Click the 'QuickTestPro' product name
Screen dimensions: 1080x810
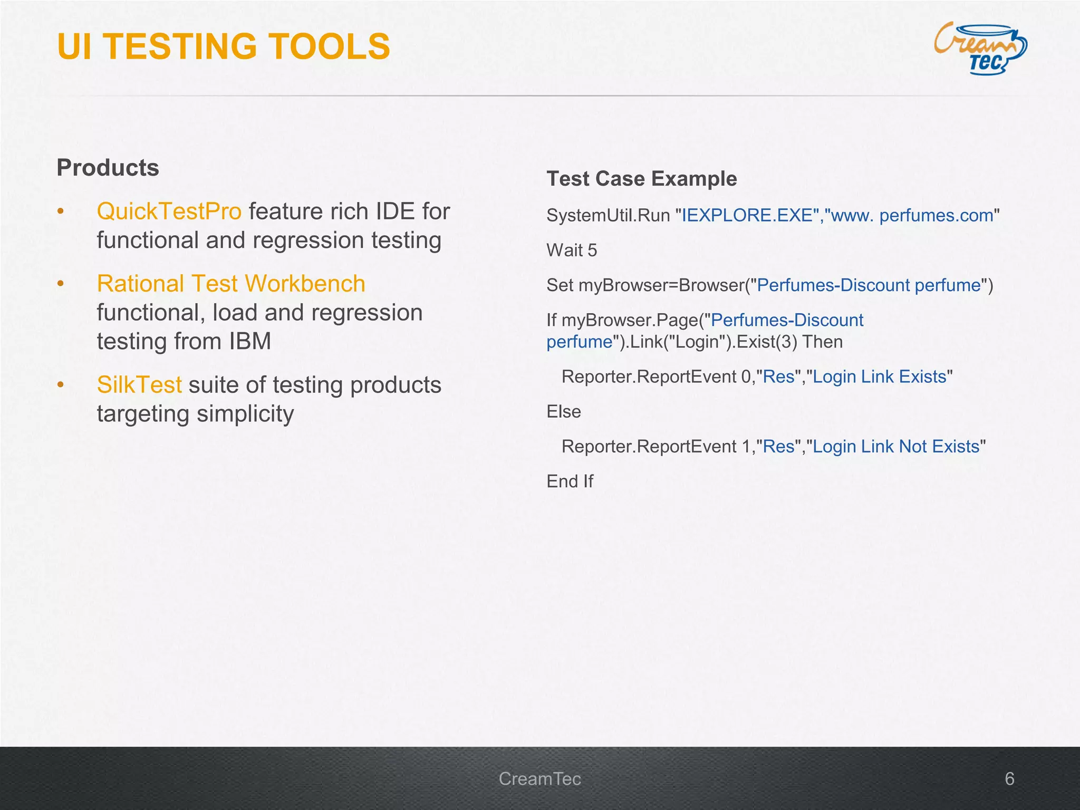[169, 211]
